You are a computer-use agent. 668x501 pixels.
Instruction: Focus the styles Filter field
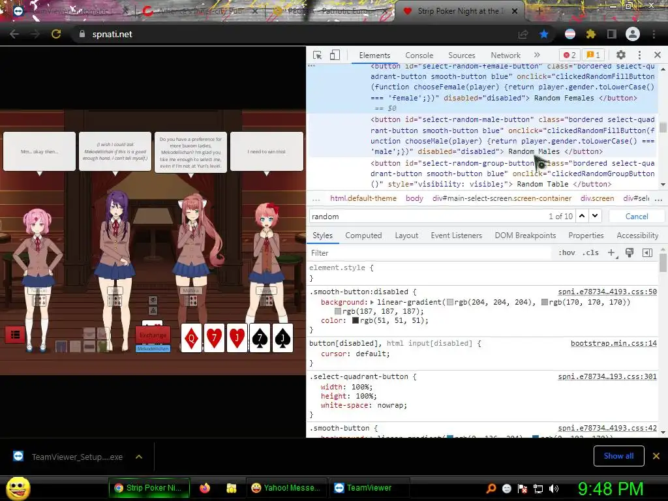coord(431,253)
